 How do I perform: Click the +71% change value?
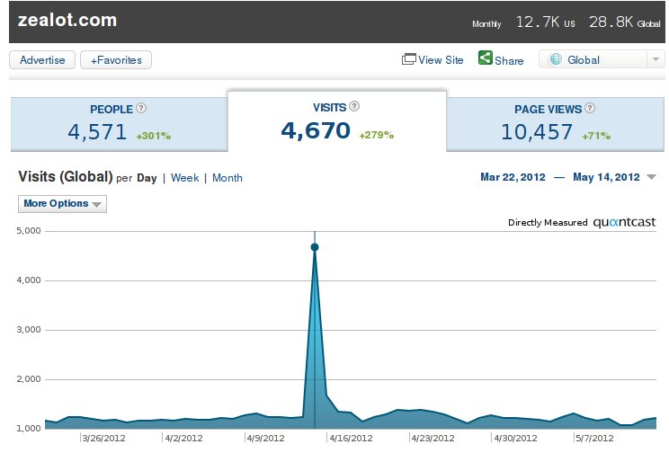tap(596, 136)
